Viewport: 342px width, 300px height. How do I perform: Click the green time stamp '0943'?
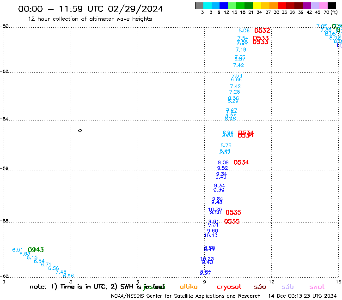(x=36, y=250)
